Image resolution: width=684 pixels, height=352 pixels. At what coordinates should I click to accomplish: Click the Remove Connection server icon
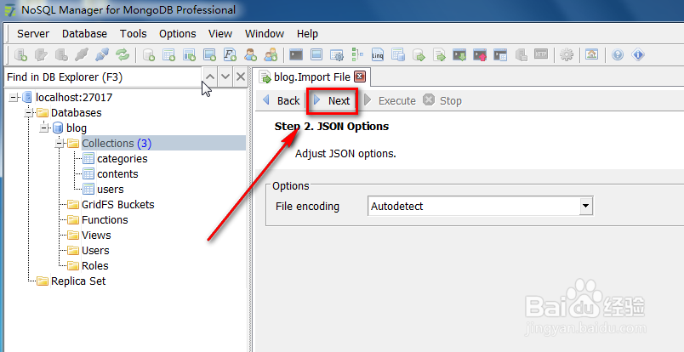pyautogui.click(x=61, y=54)
